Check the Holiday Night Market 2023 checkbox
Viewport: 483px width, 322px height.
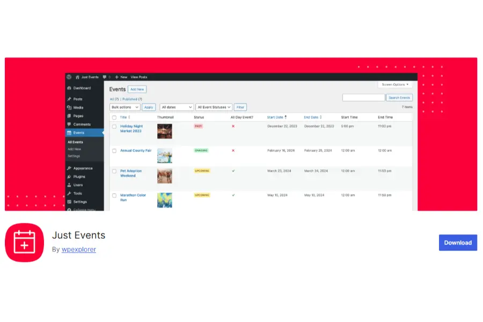coord(114,126)
